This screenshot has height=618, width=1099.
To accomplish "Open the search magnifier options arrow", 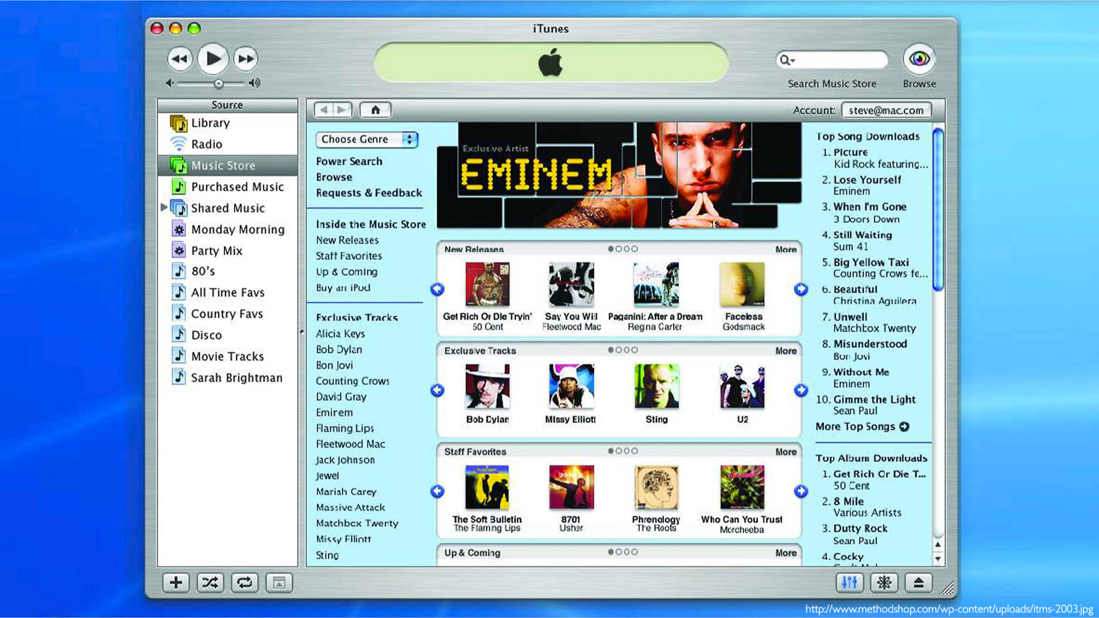I will pos(788,59).
